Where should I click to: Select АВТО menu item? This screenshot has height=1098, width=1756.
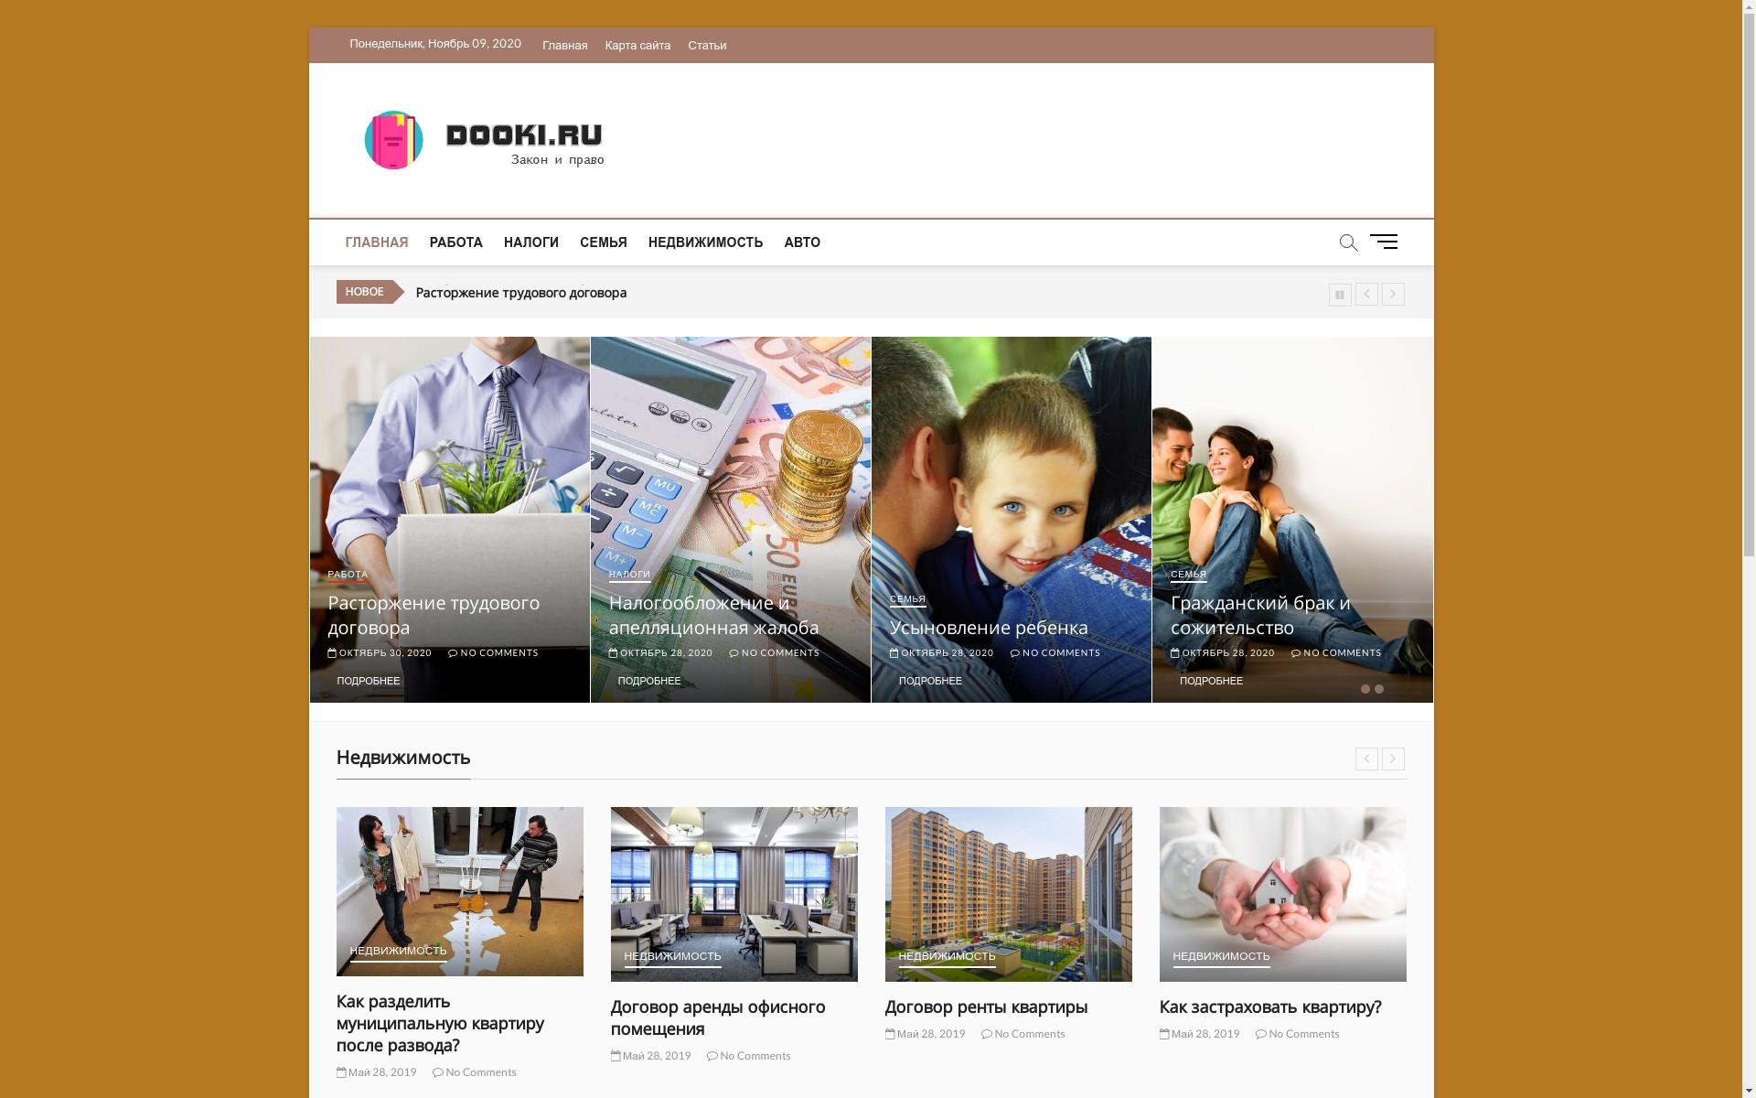[802, 242]
